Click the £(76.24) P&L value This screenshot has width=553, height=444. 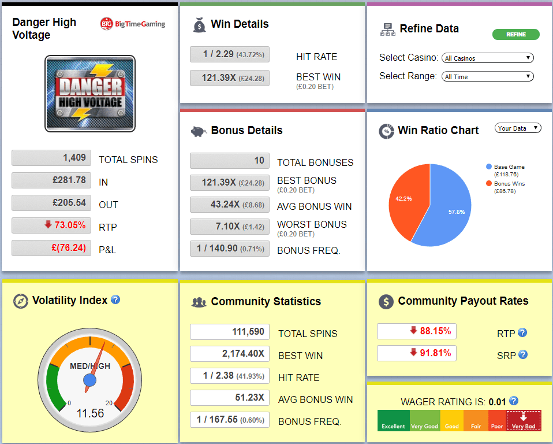click(51, 247)
